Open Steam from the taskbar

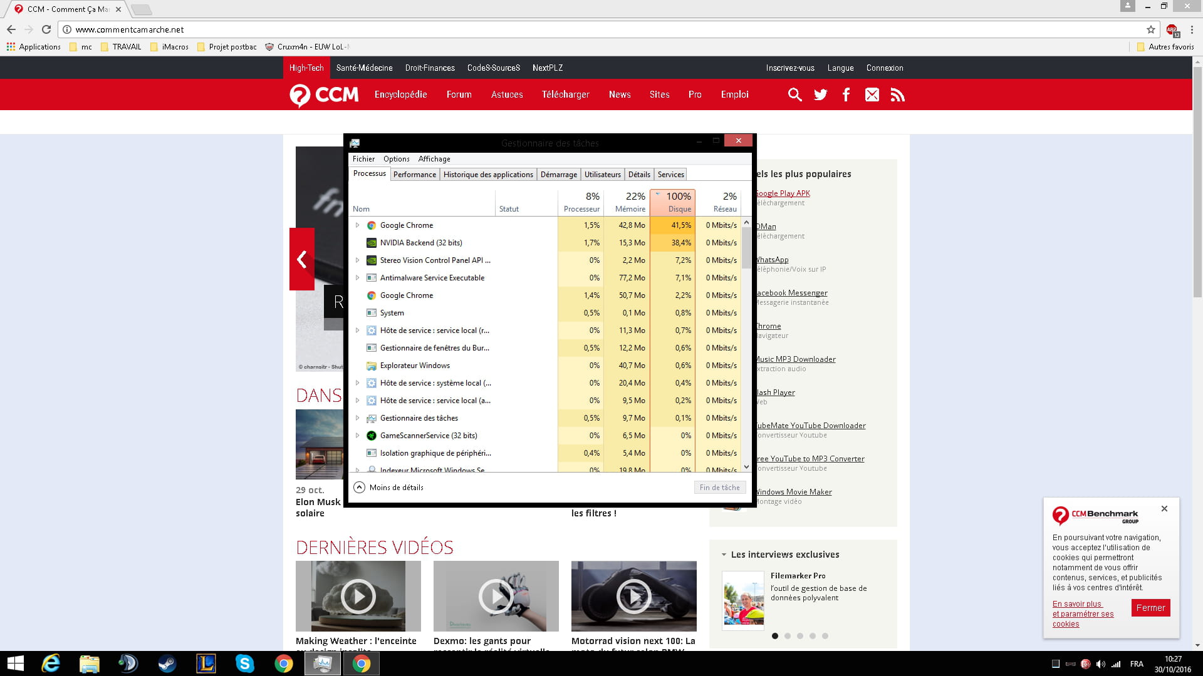(167, 663)
